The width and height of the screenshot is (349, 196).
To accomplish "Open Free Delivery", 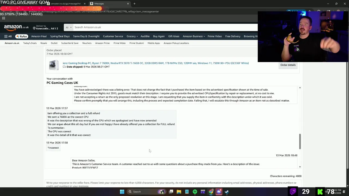I will point(233,36).
